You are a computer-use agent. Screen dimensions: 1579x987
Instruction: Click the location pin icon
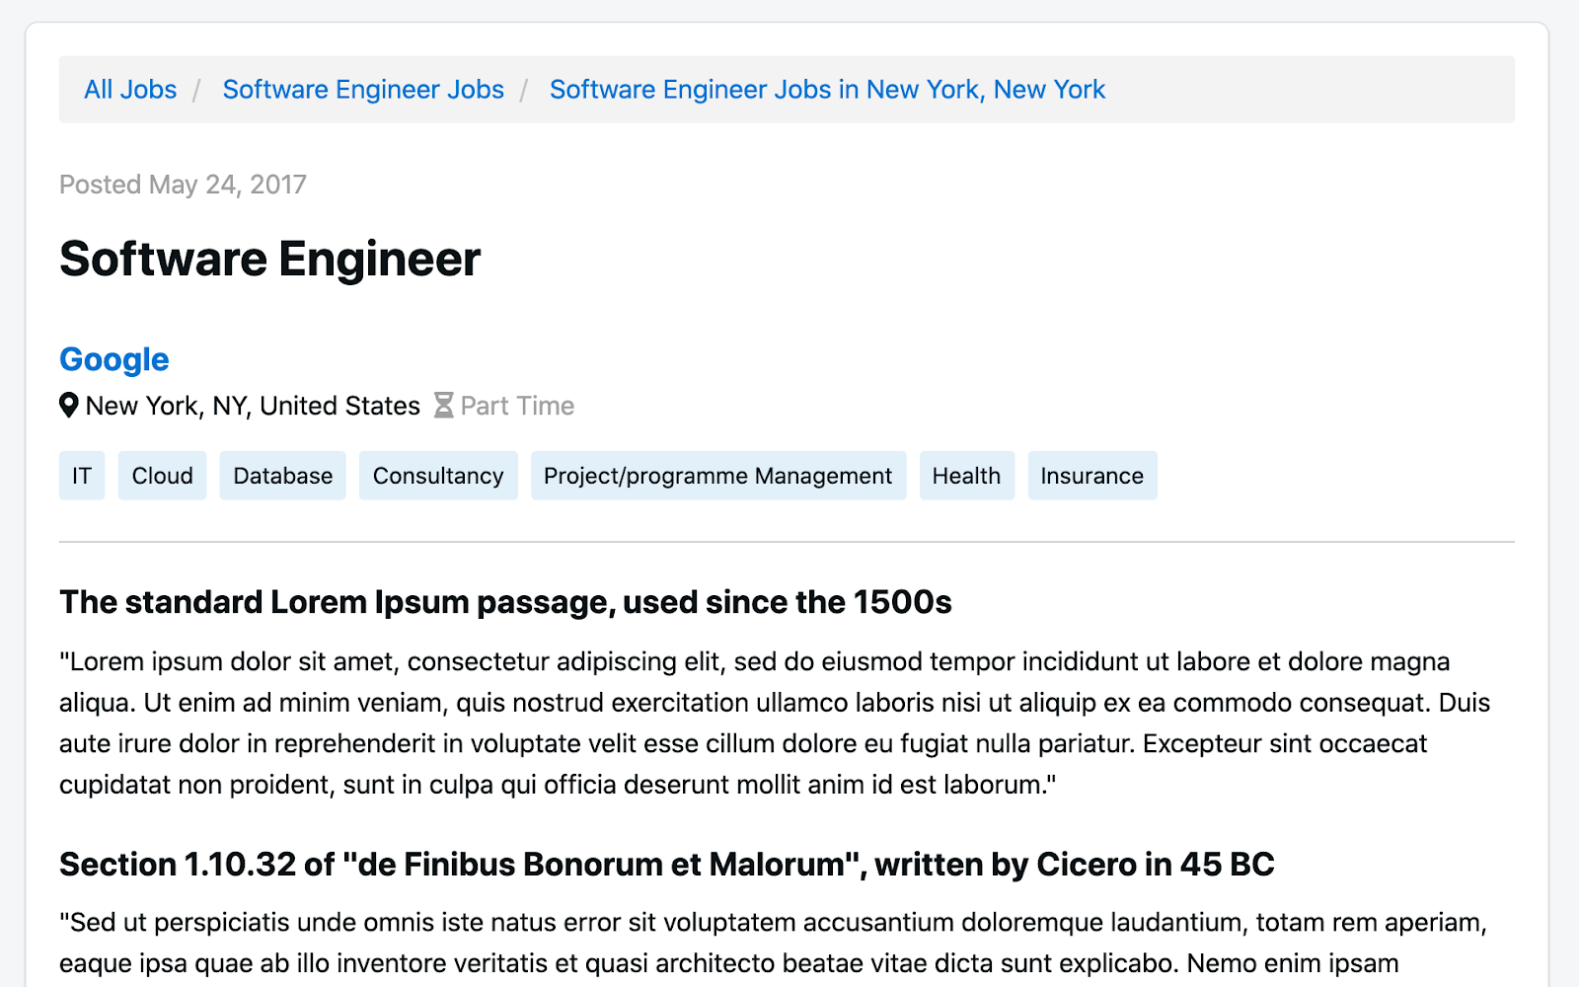[68, 406]
